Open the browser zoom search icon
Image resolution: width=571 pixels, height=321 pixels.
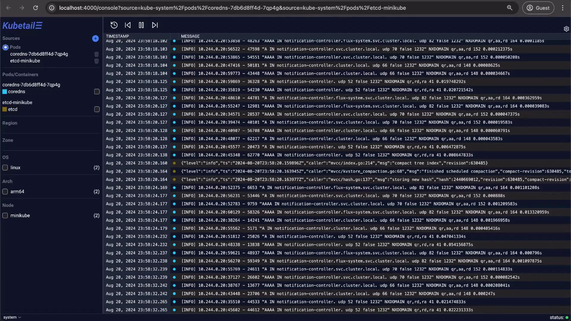point(510,8)
